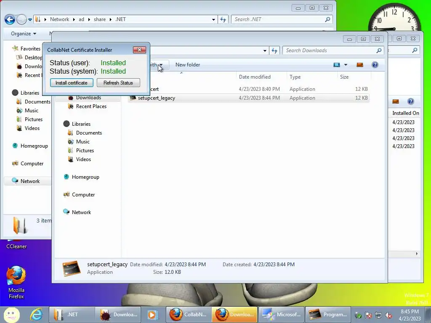Click 'Network' in the .NET window address path

pos(59,19)
